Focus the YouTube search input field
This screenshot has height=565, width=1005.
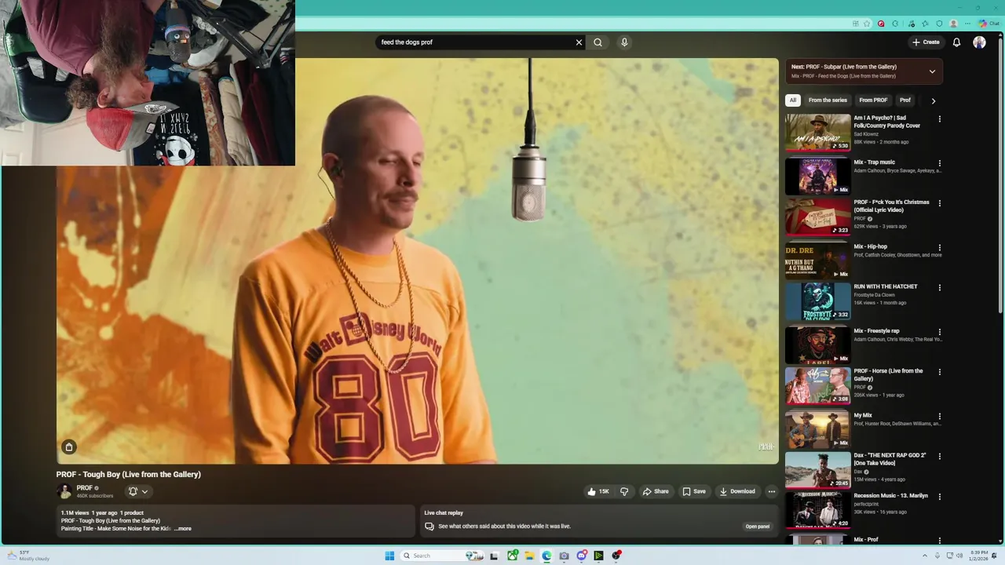(475, 42)
